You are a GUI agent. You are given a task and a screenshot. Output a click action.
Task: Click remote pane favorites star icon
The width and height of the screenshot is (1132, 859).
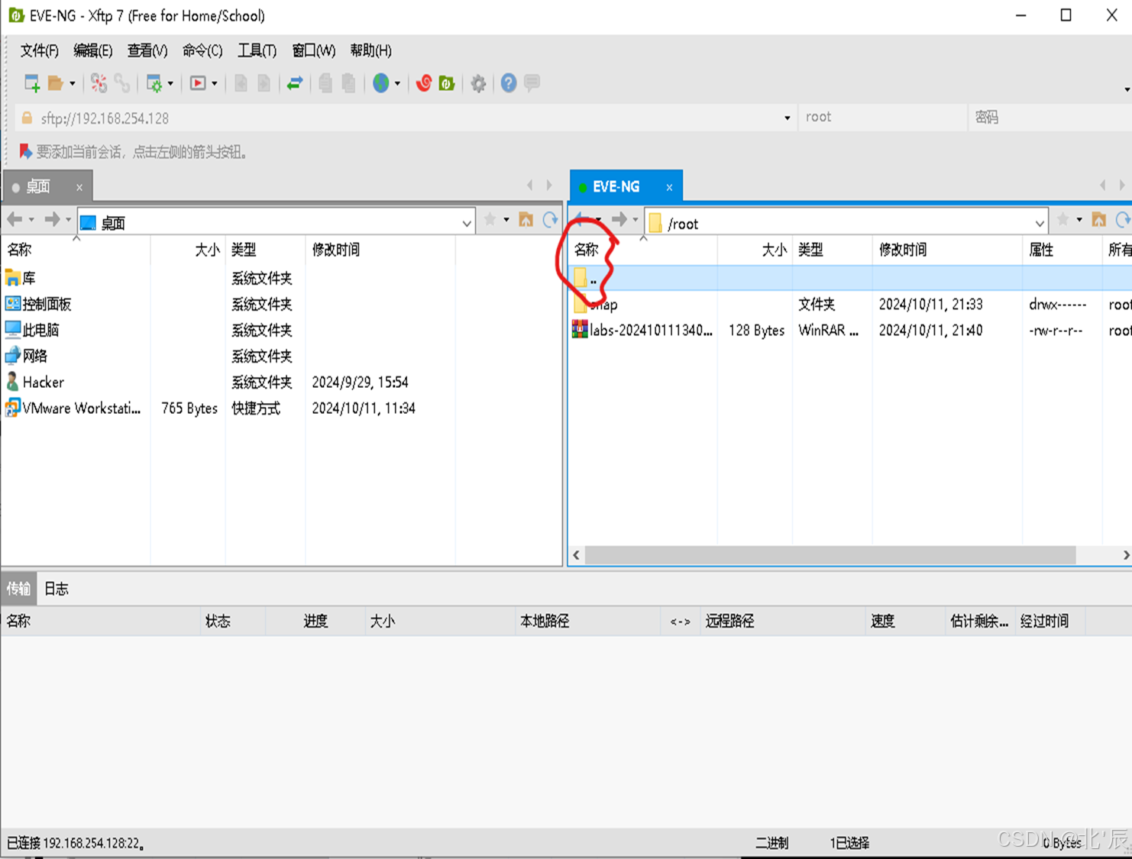[x=1062, y=220]
